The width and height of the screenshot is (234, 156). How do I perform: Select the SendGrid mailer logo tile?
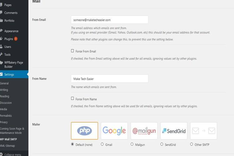[174, 130]
